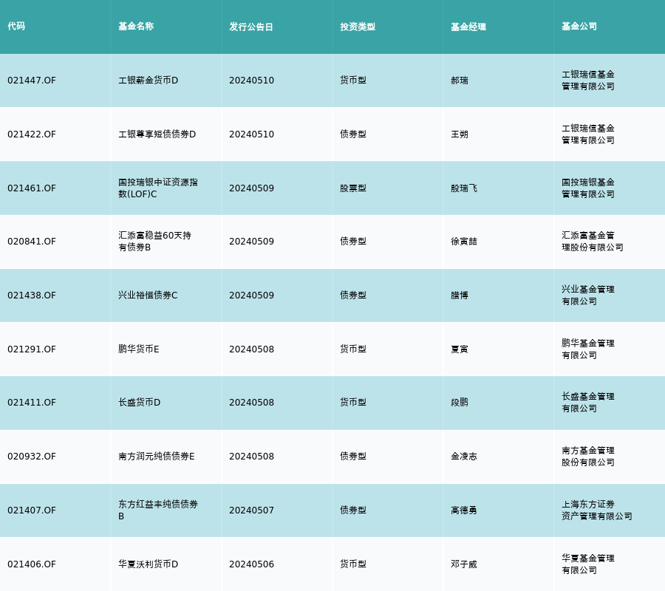Click fund name 工银尊享短债债券D
665x591 pixels.
(x=157, y=134)
